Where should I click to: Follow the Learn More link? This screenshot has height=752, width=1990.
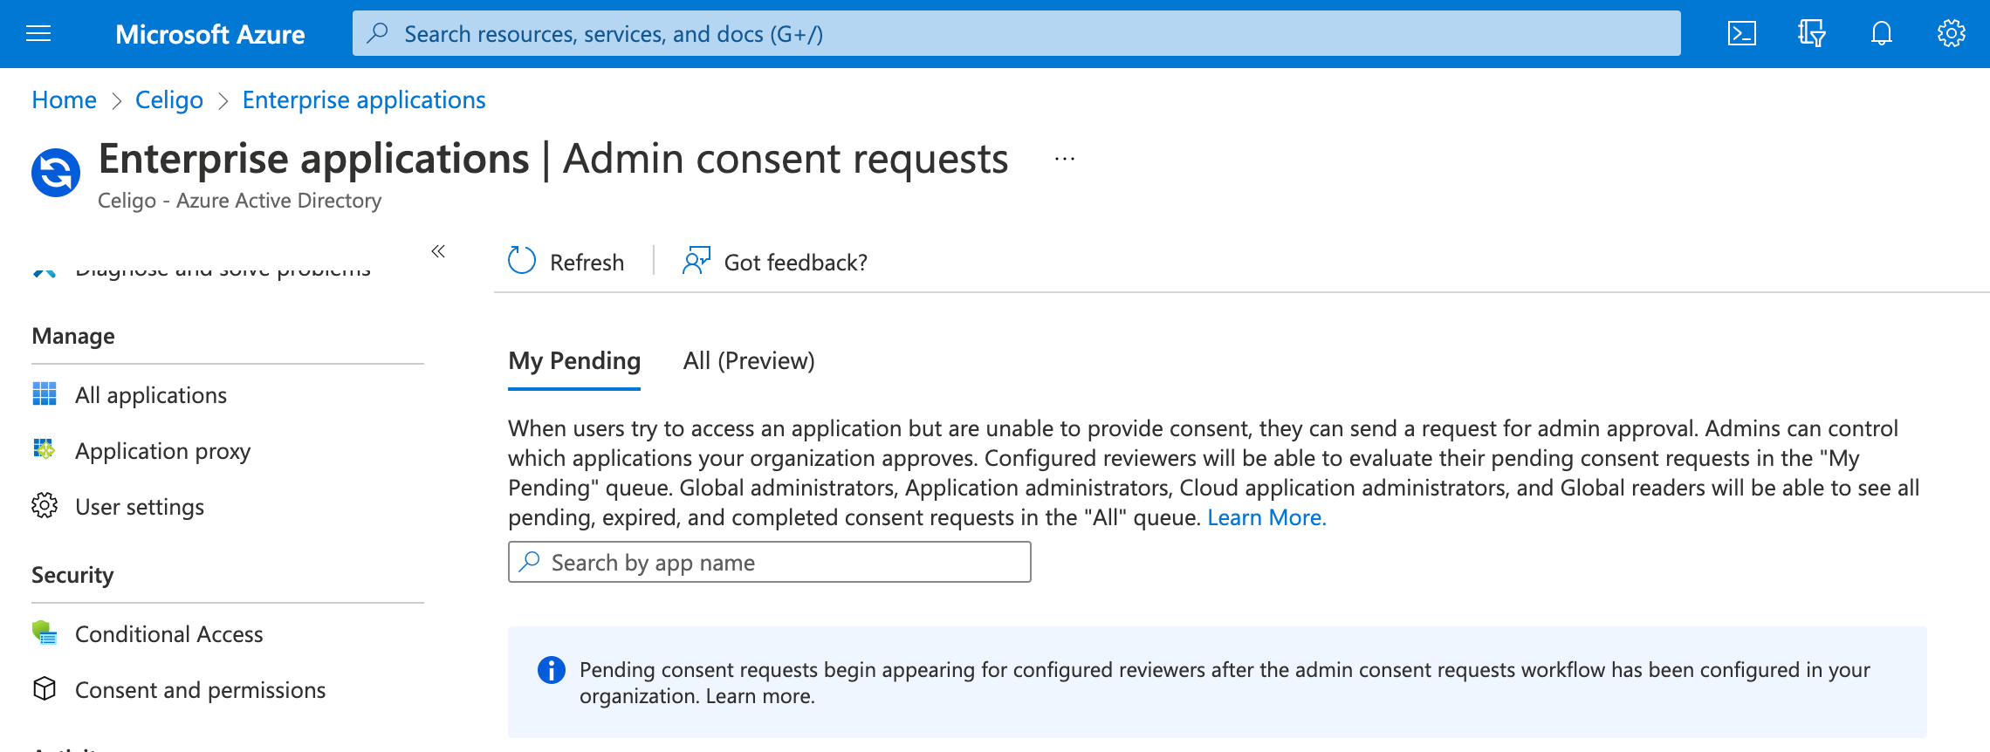click(x=1266, y=517)
